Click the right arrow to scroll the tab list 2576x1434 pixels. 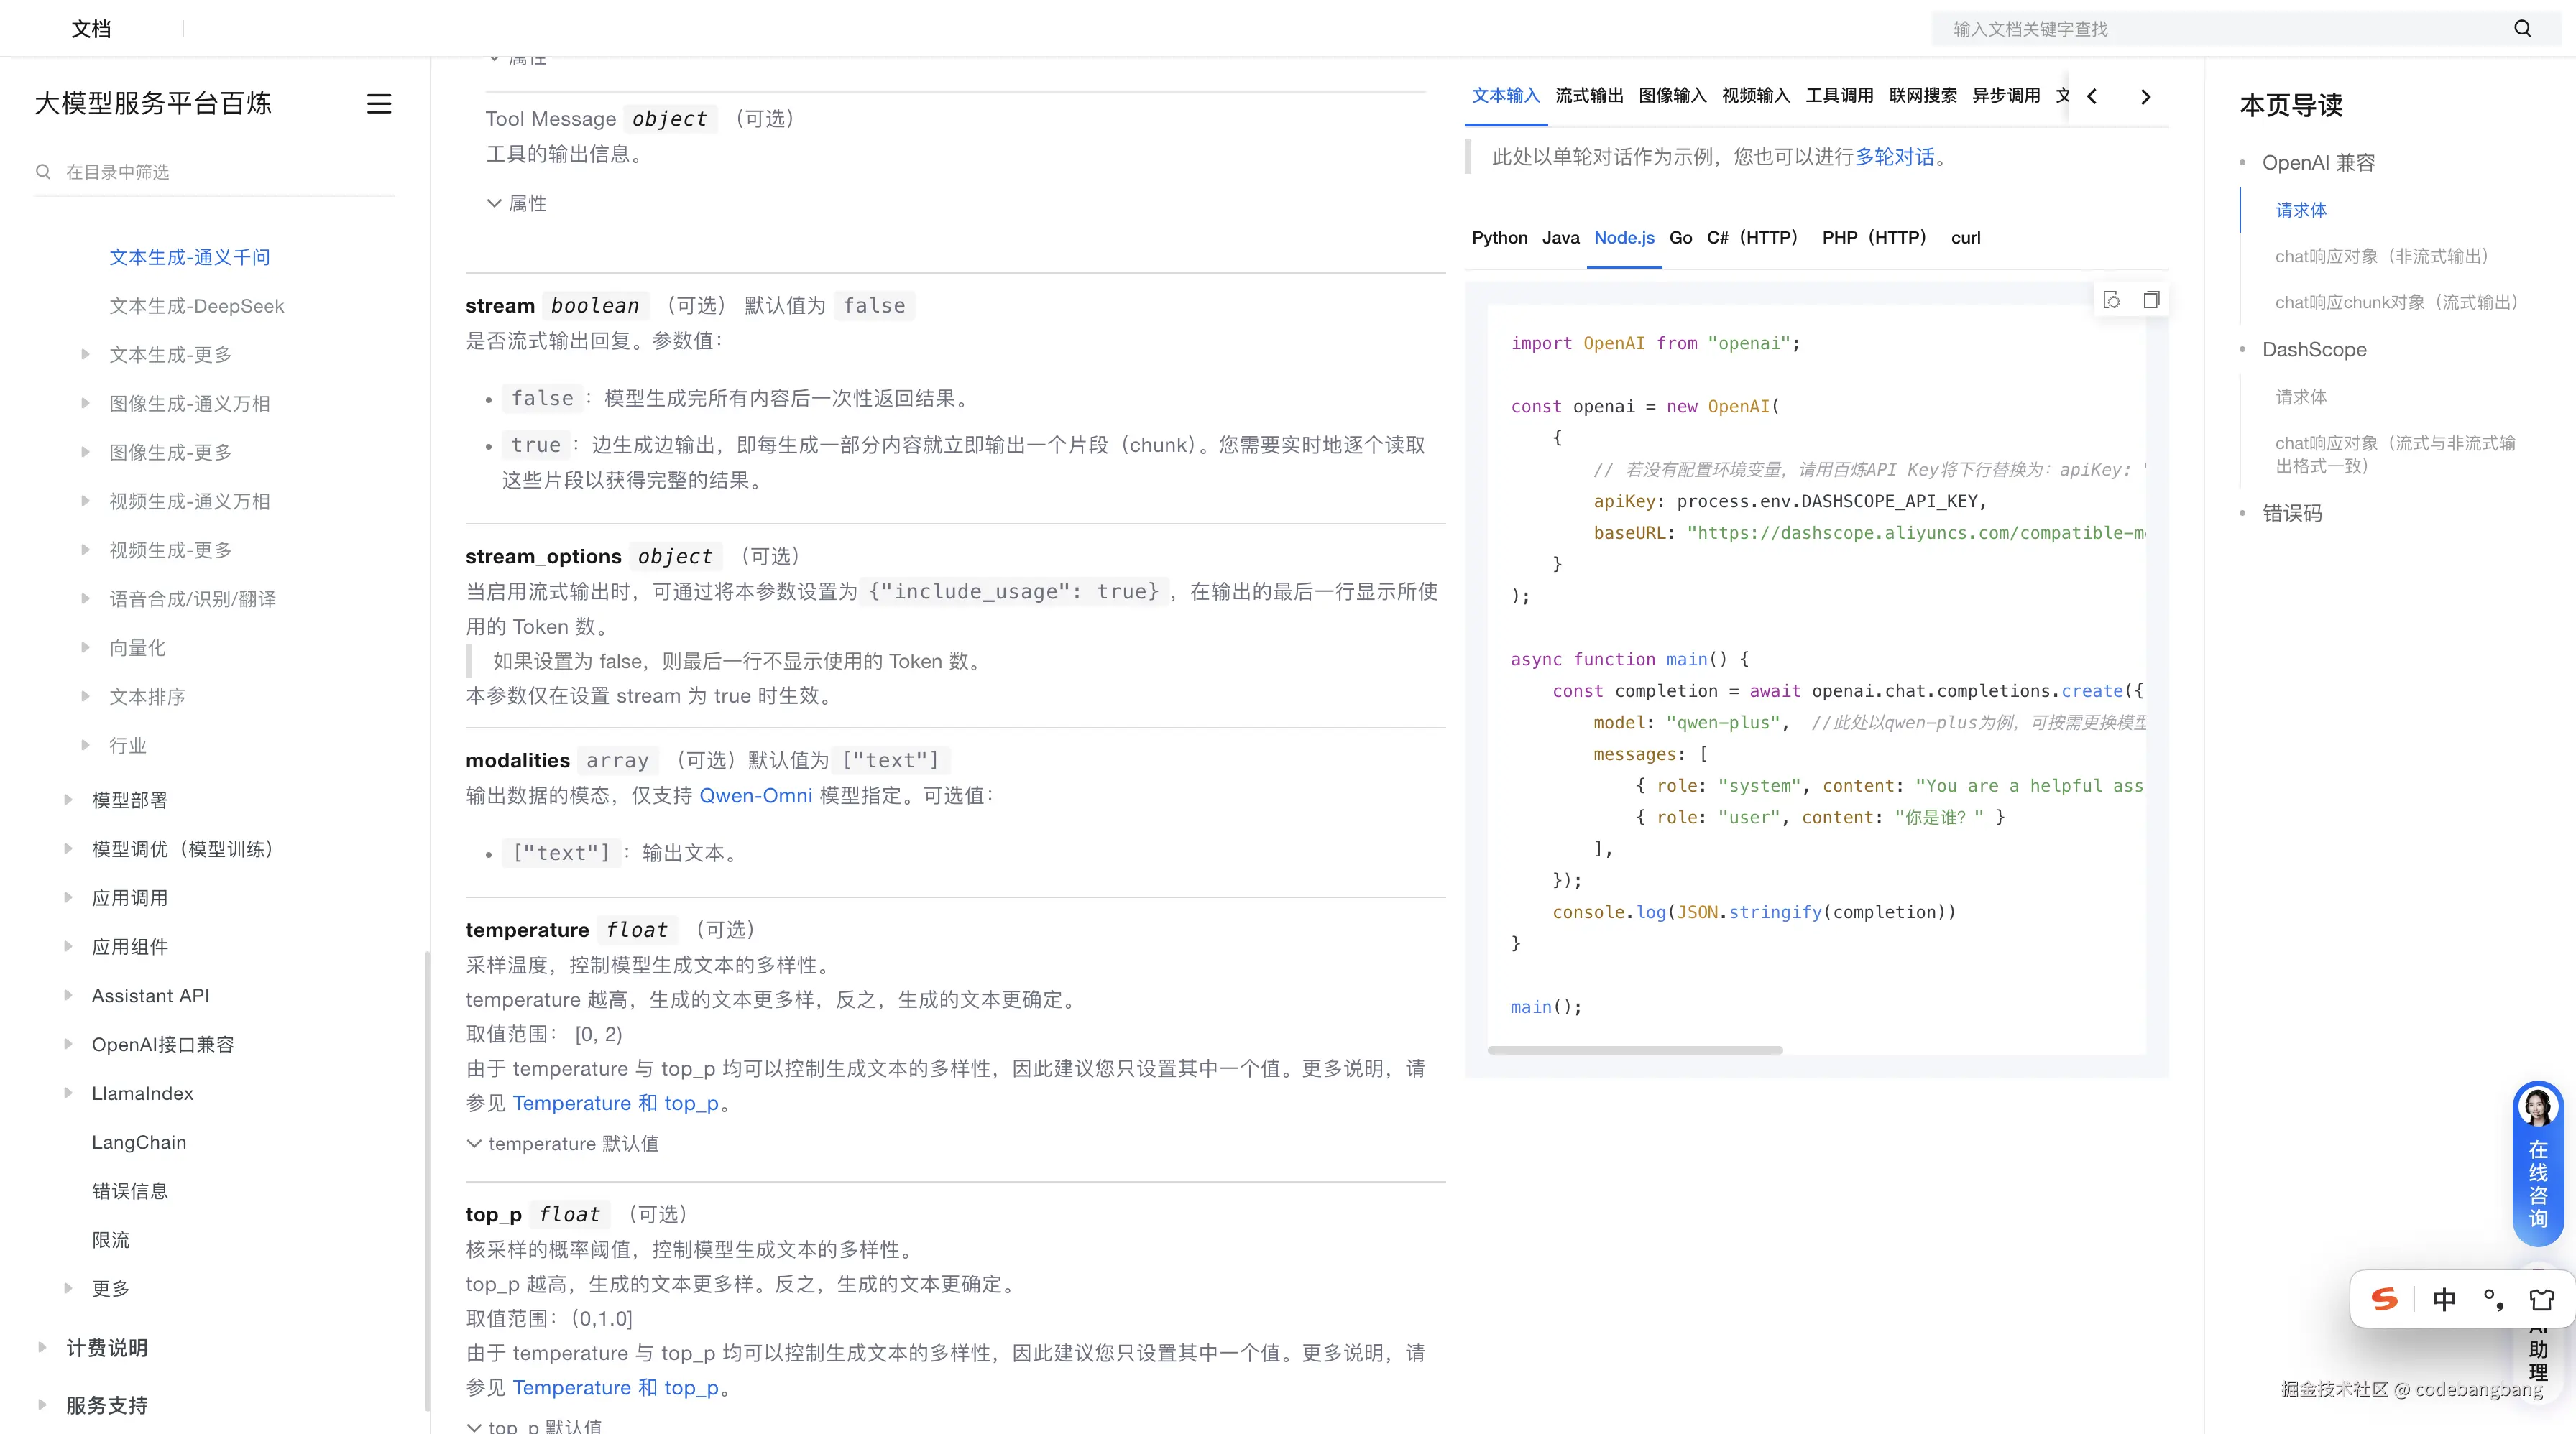[x=2146, y=97]
